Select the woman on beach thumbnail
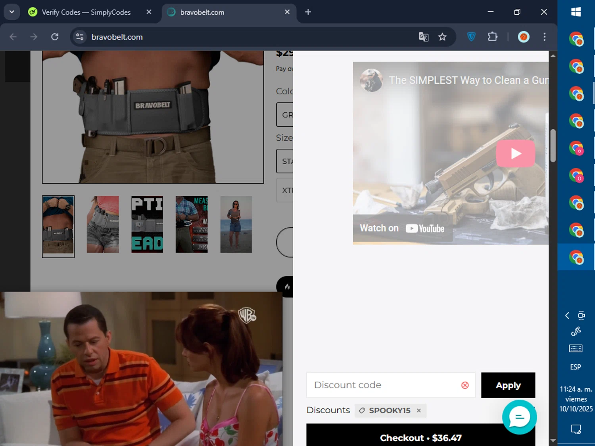The width and height of the screenshot is (595, 446). click(236, 224)
